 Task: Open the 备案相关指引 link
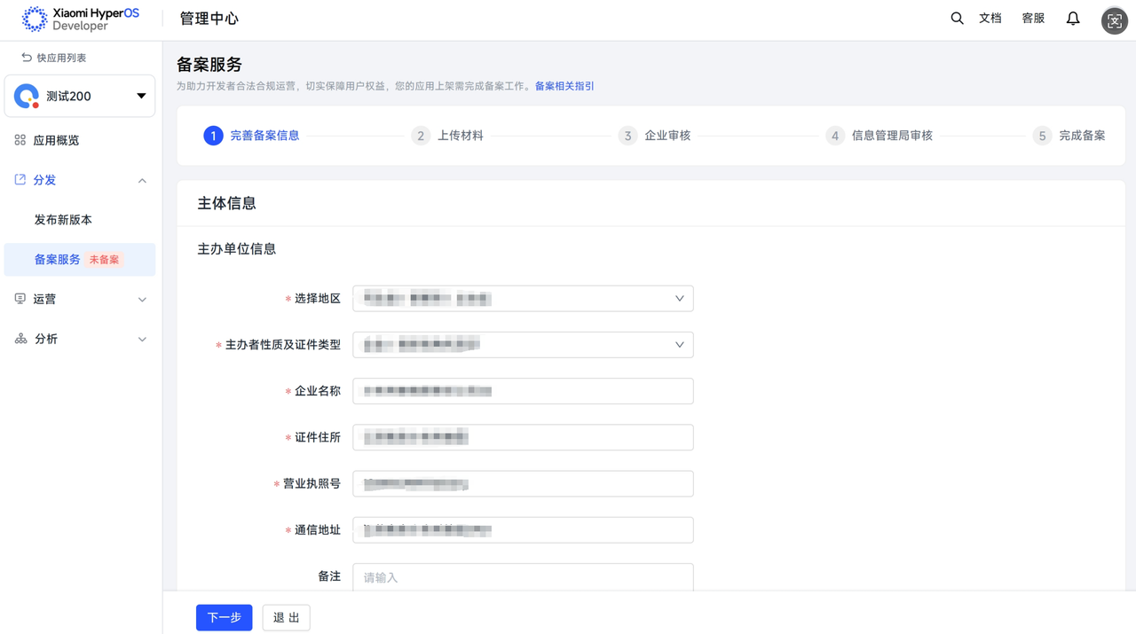(564, 86)
